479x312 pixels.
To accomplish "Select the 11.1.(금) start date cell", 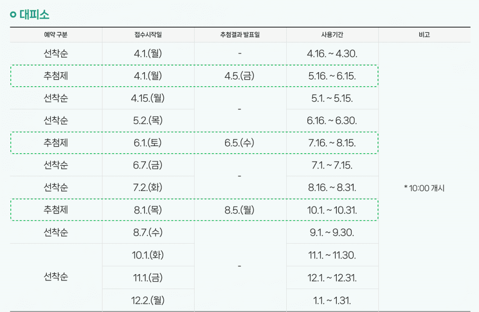I will (148, 278).
